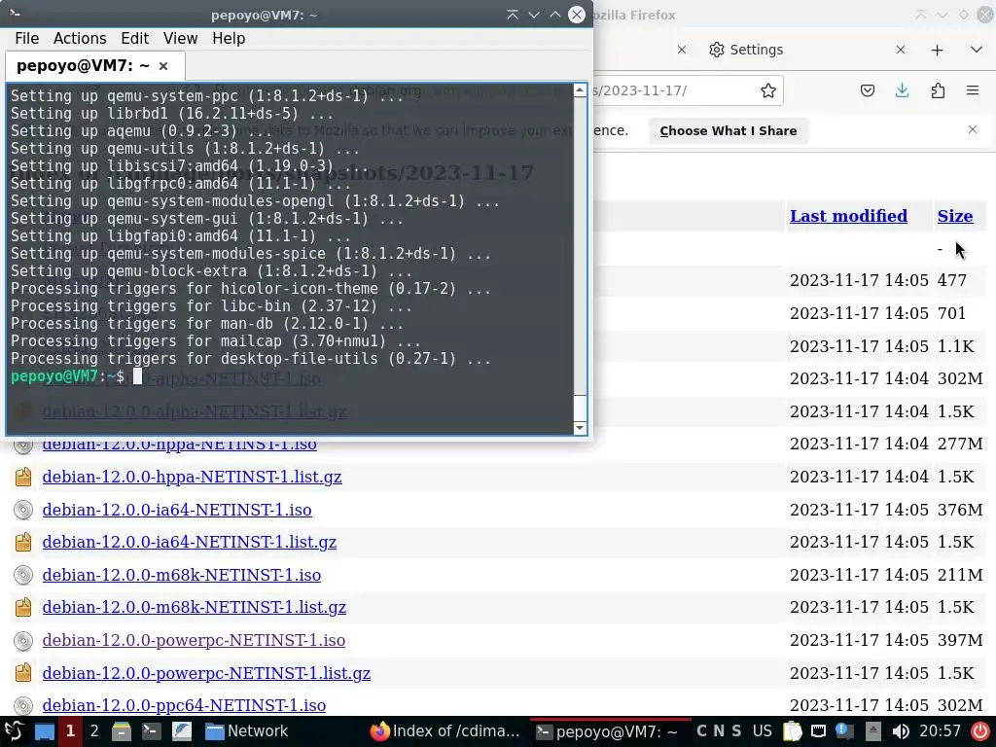The width and height of the screenshot is (996, 747).
Task: Open the notification info tray icon
Action: click(845, 731)
